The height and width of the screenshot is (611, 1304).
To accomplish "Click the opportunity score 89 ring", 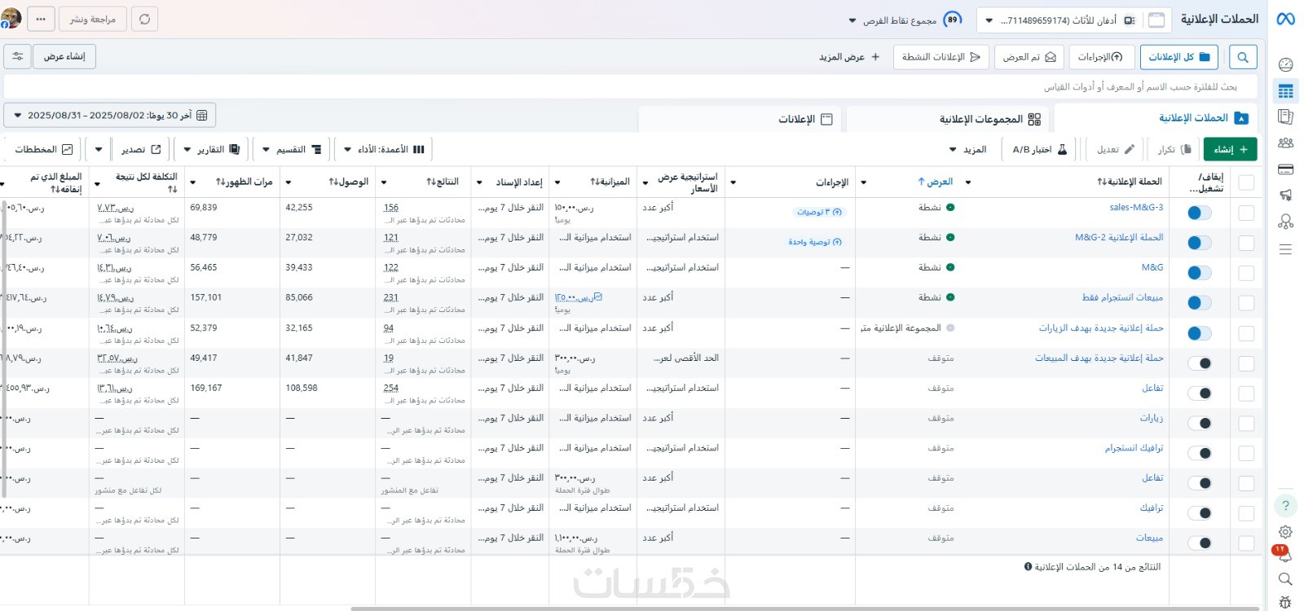I will pyautogui.click(x=952, y=20).
